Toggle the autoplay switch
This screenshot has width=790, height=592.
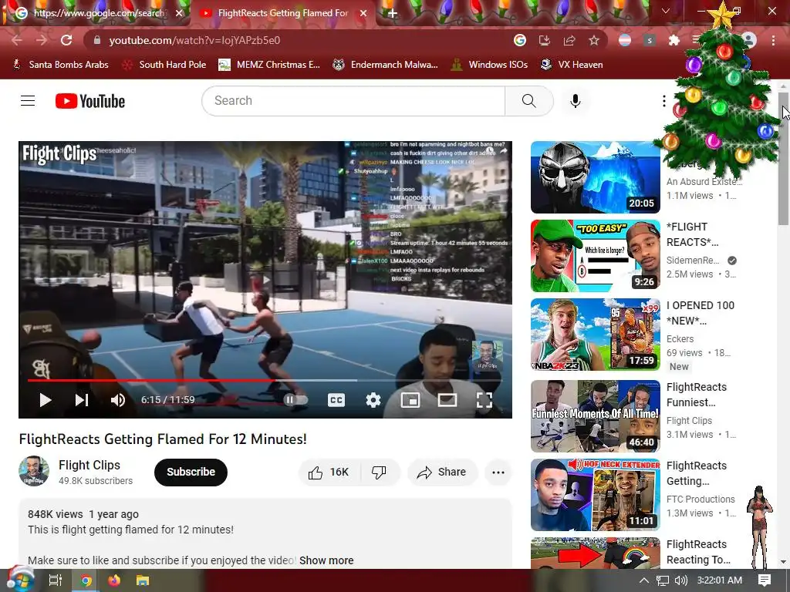point(295,400)
